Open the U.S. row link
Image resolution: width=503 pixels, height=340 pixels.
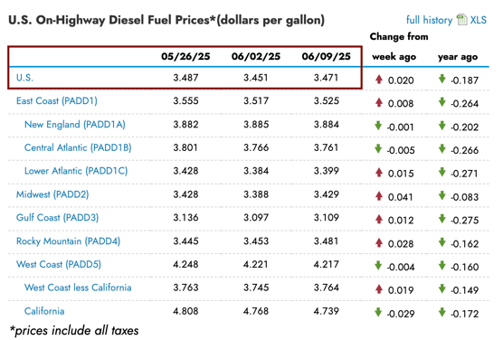(24, 78)
